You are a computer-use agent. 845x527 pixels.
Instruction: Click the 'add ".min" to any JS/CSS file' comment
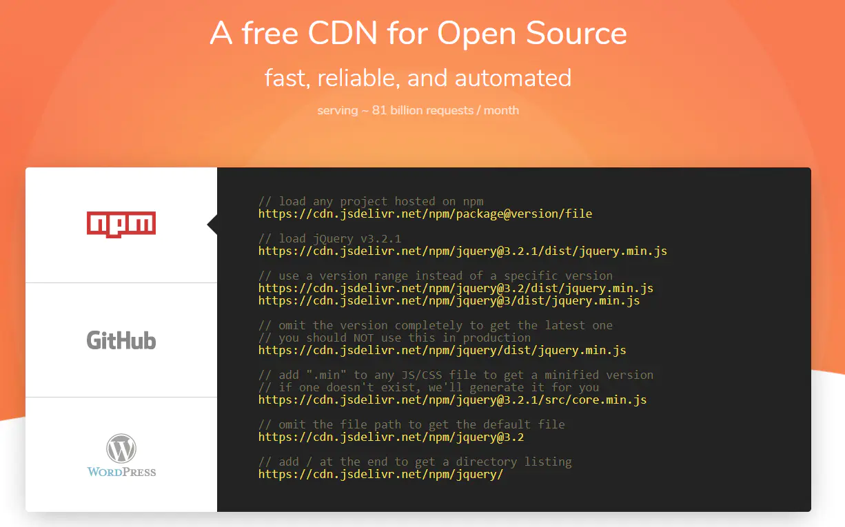tap(456, 375)
